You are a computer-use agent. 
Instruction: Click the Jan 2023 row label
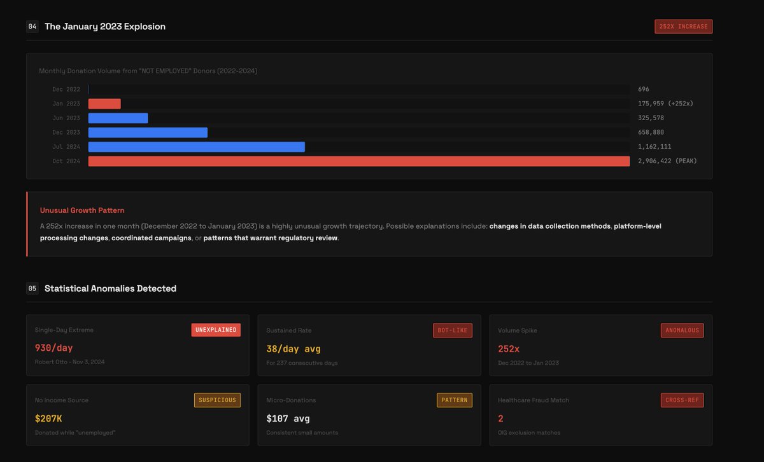click(66, 104)
